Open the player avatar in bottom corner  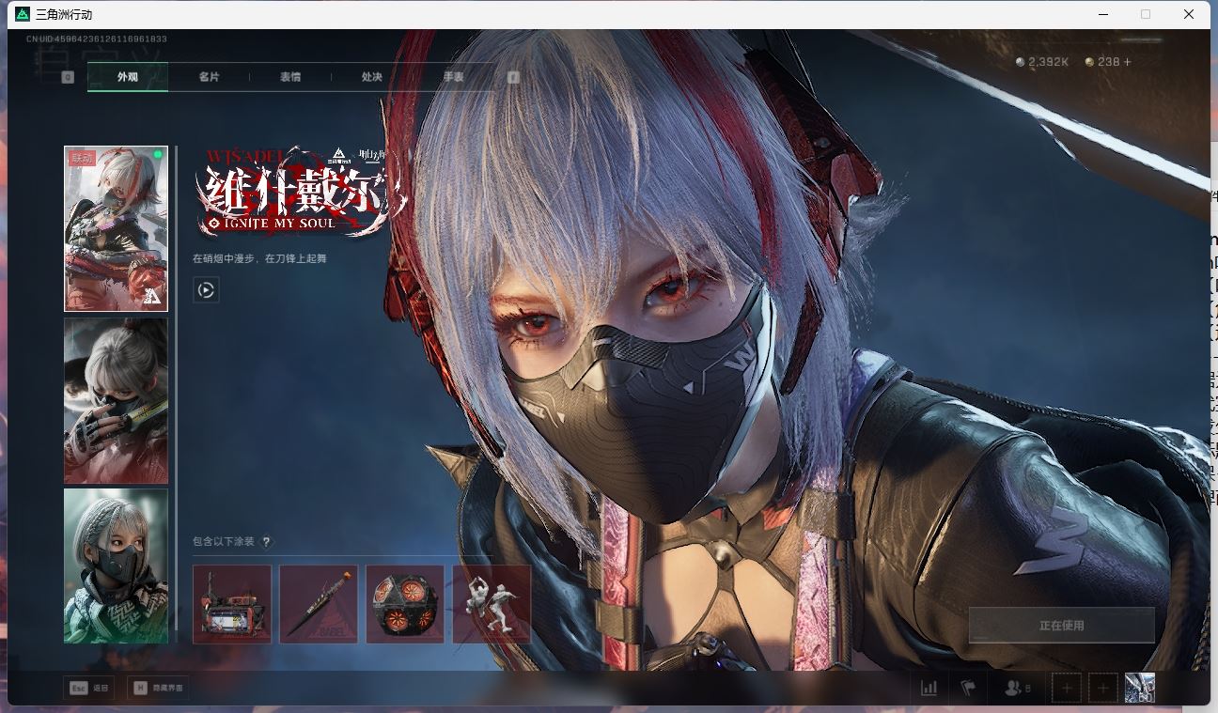tap(1139, 689)
